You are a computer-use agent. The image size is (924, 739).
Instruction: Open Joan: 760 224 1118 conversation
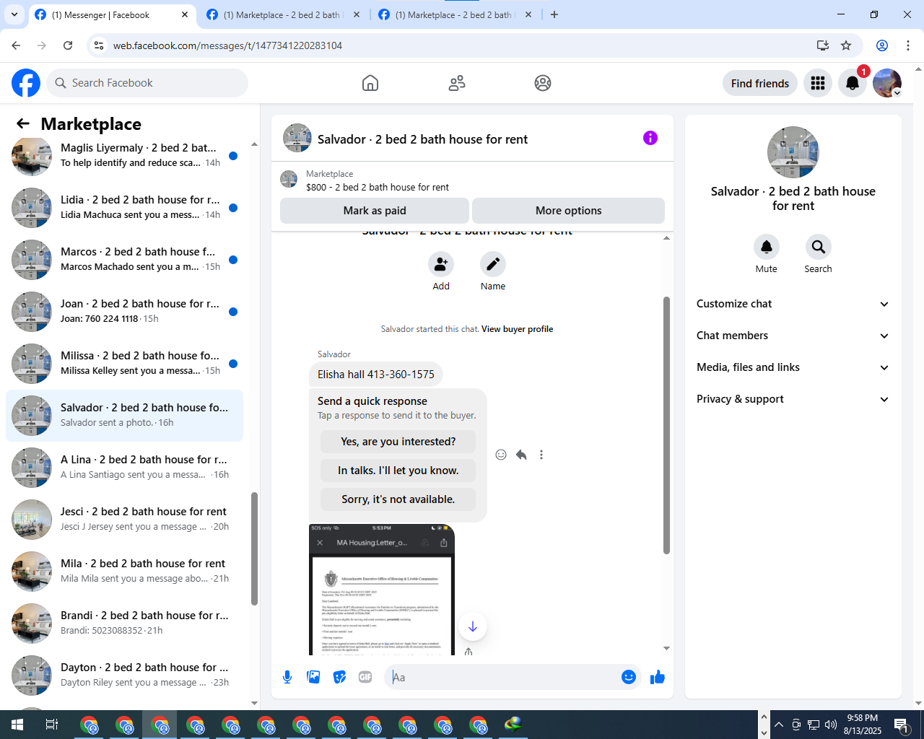coord(124,312)
